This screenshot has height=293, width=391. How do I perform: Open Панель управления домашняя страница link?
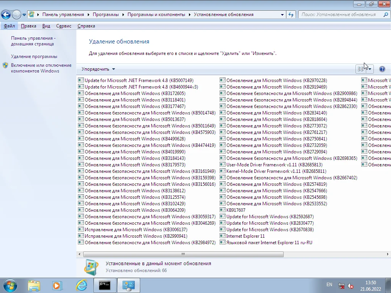33,41
